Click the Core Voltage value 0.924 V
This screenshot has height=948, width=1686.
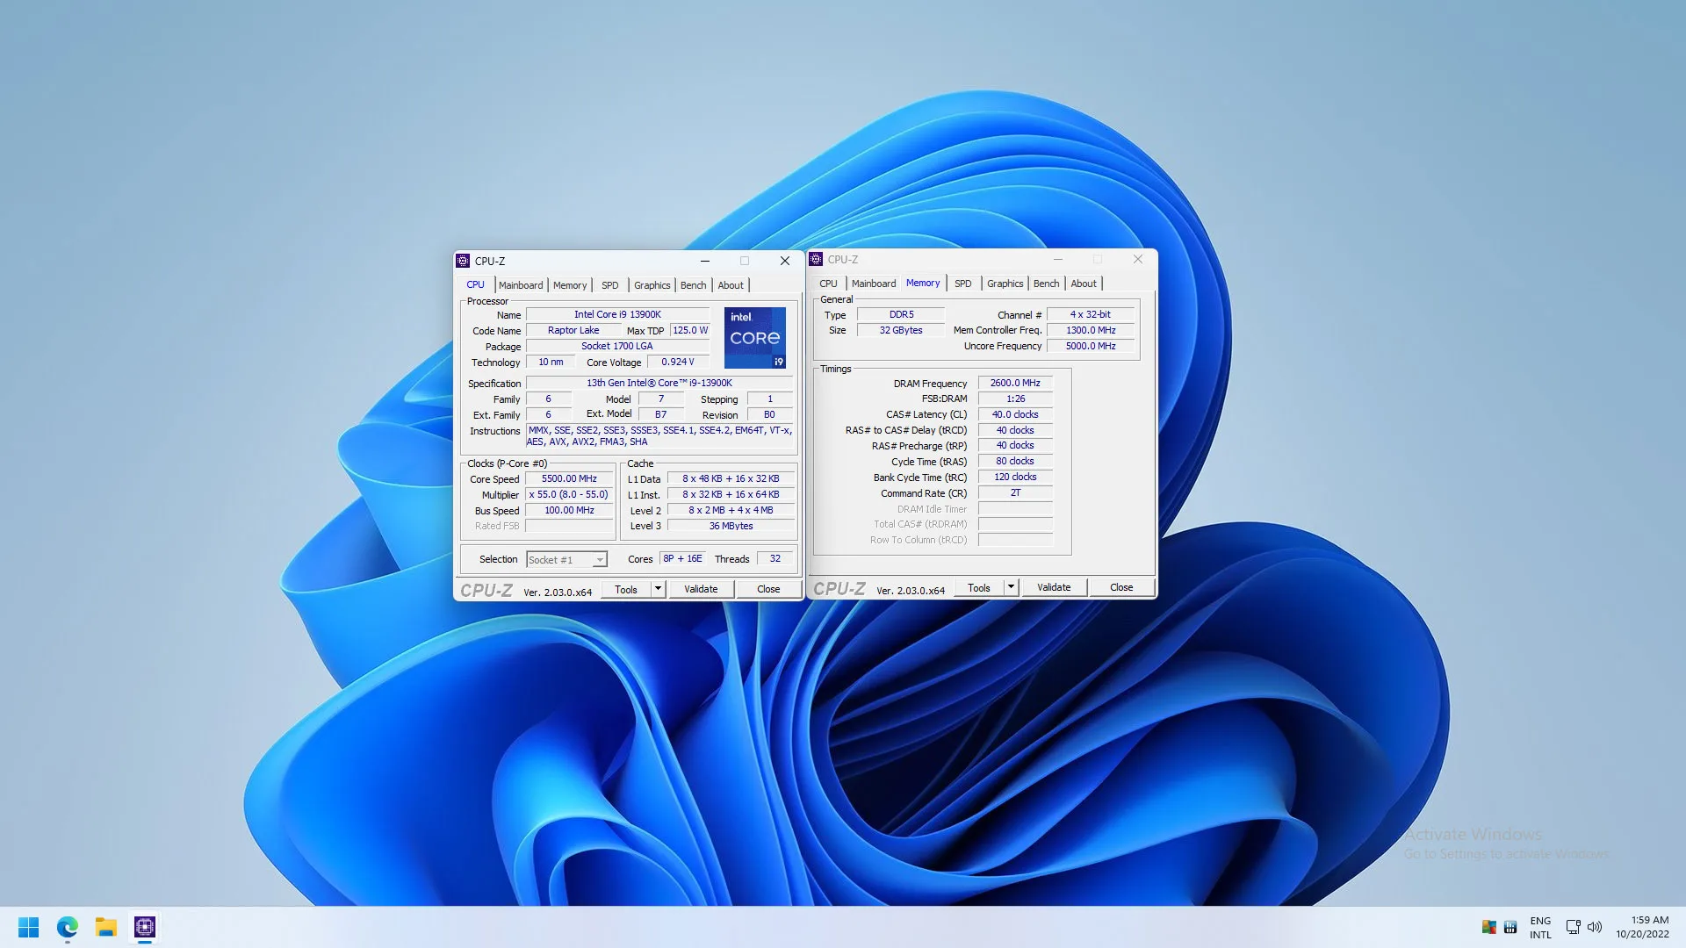pyautogui.click(x=678, y=363)
